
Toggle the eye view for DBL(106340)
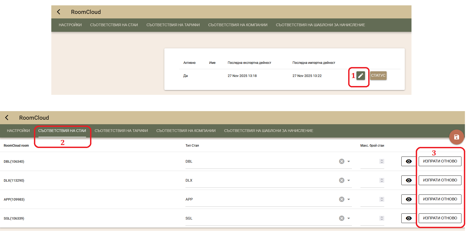point(409,161)
